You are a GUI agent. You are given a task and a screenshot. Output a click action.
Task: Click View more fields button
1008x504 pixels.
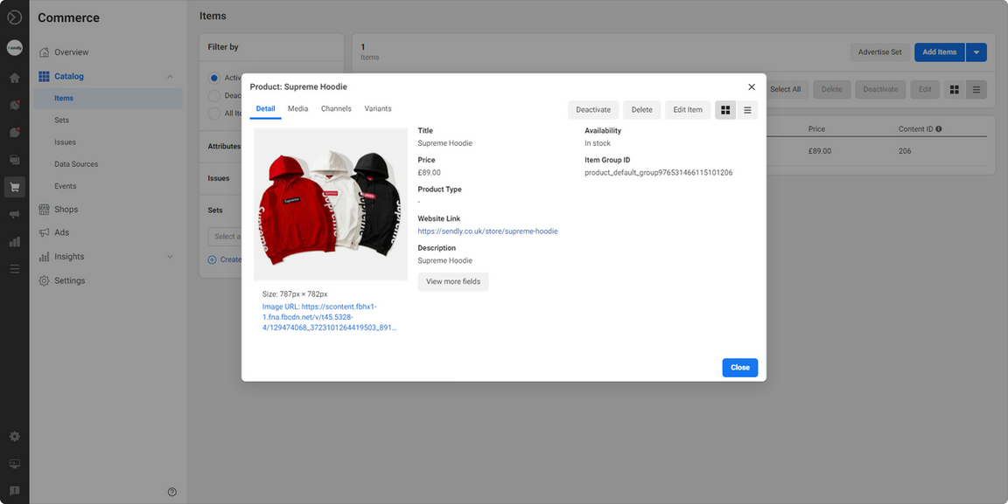pyautogui.click(x=453, y=281)
